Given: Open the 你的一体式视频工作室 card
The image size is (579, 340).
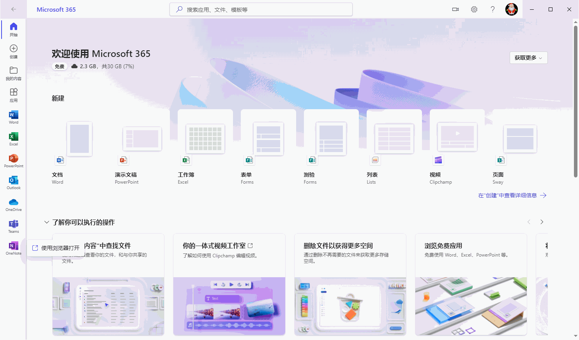Looking at the screenshot, I should click(x=229, y=284).
